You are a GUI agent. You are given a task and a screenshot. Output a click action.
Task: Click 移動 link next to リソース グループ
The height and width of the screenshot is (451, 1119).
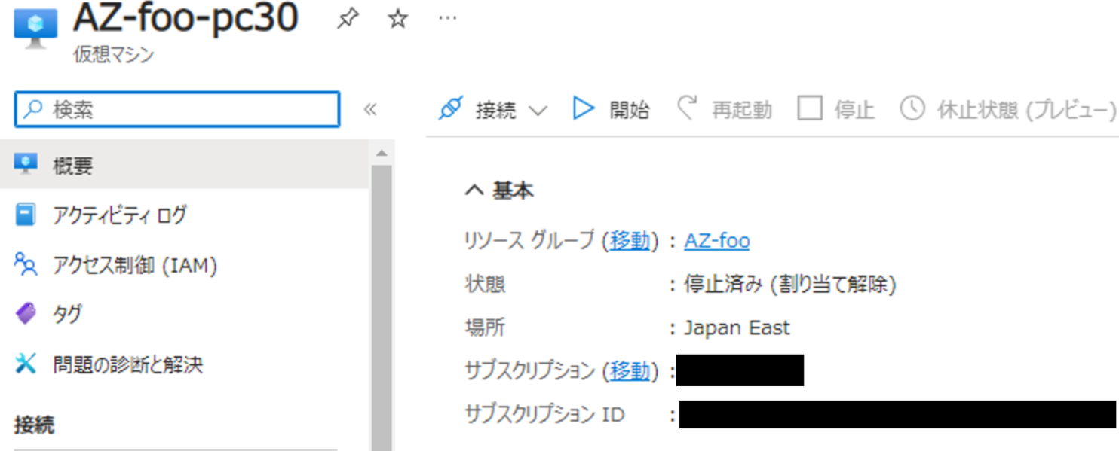(630, 241)
